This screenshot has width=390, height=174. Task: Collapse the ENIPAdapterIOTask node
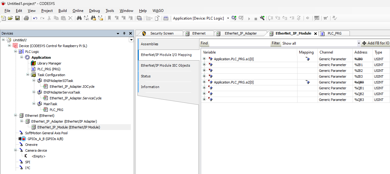pos(34,80)
